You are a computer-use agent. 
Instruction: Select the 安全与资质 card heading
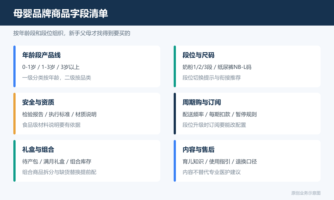38,102
